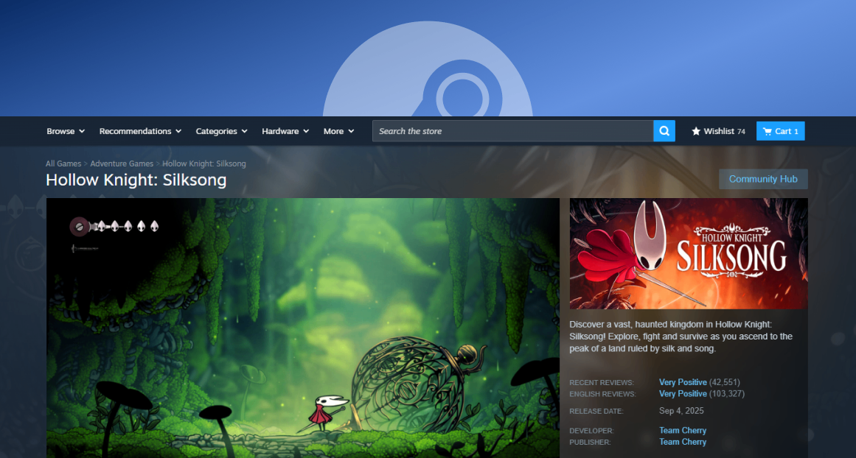Click the Hollow Knight: Silksong breadcrumb link
The image size is (856, 458).
[x=204, y=163]
